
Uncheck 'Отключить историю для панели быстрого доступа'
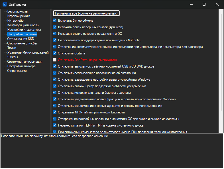click(x=55, y=93)
